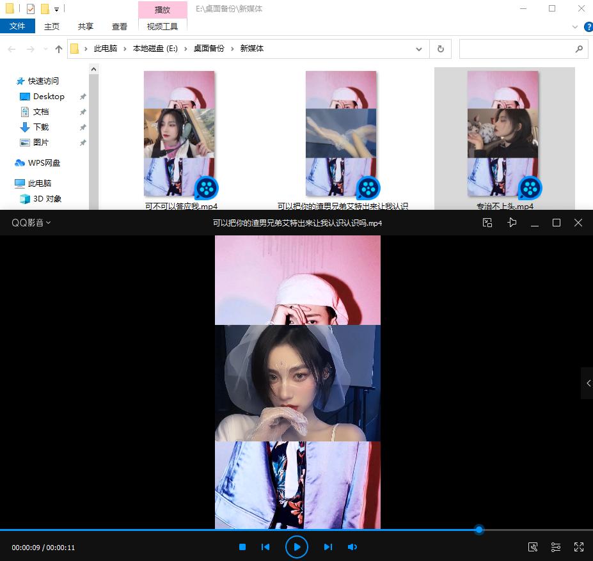Refresh the folder view in Explorer
This screenshot has width=593, height=561.
pyautogui.click(x=440, y=49)
